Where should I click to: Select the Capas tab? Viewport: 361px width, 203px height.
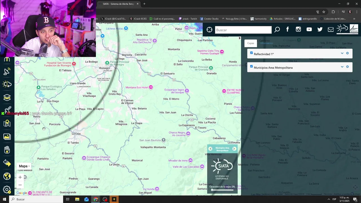251,43
